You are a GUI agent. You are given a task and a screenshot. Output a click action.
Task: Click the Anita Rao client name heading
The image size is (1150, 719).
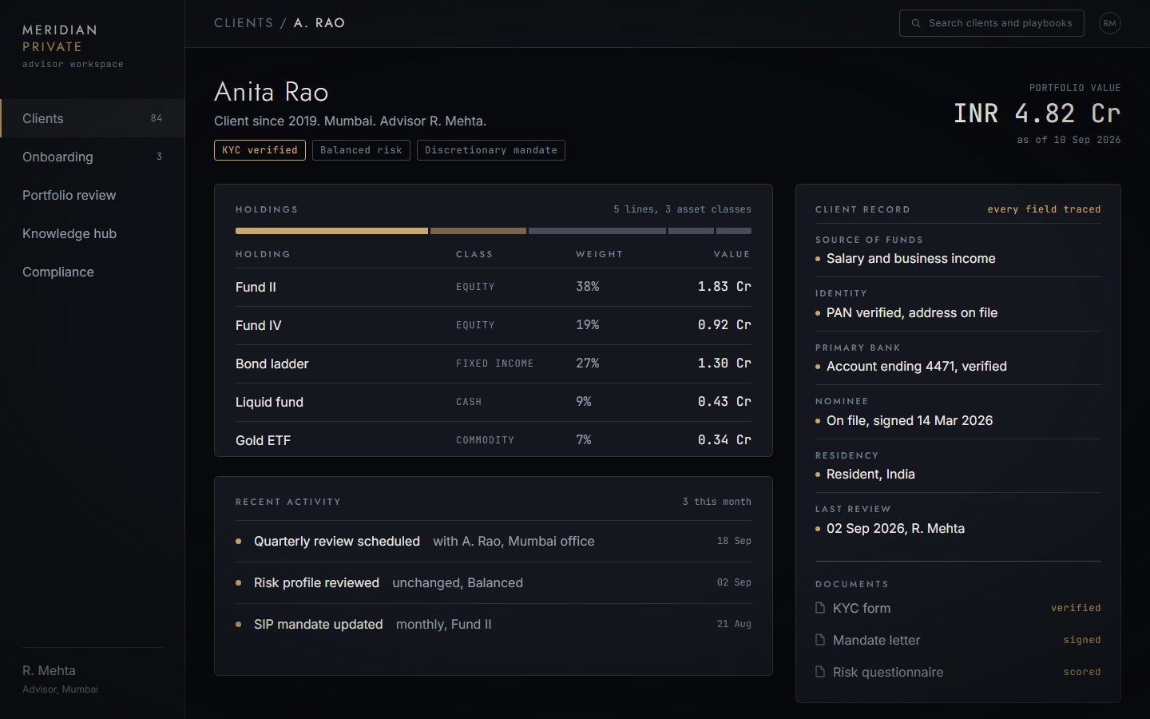pyautogui.click(x=272, y=92)
